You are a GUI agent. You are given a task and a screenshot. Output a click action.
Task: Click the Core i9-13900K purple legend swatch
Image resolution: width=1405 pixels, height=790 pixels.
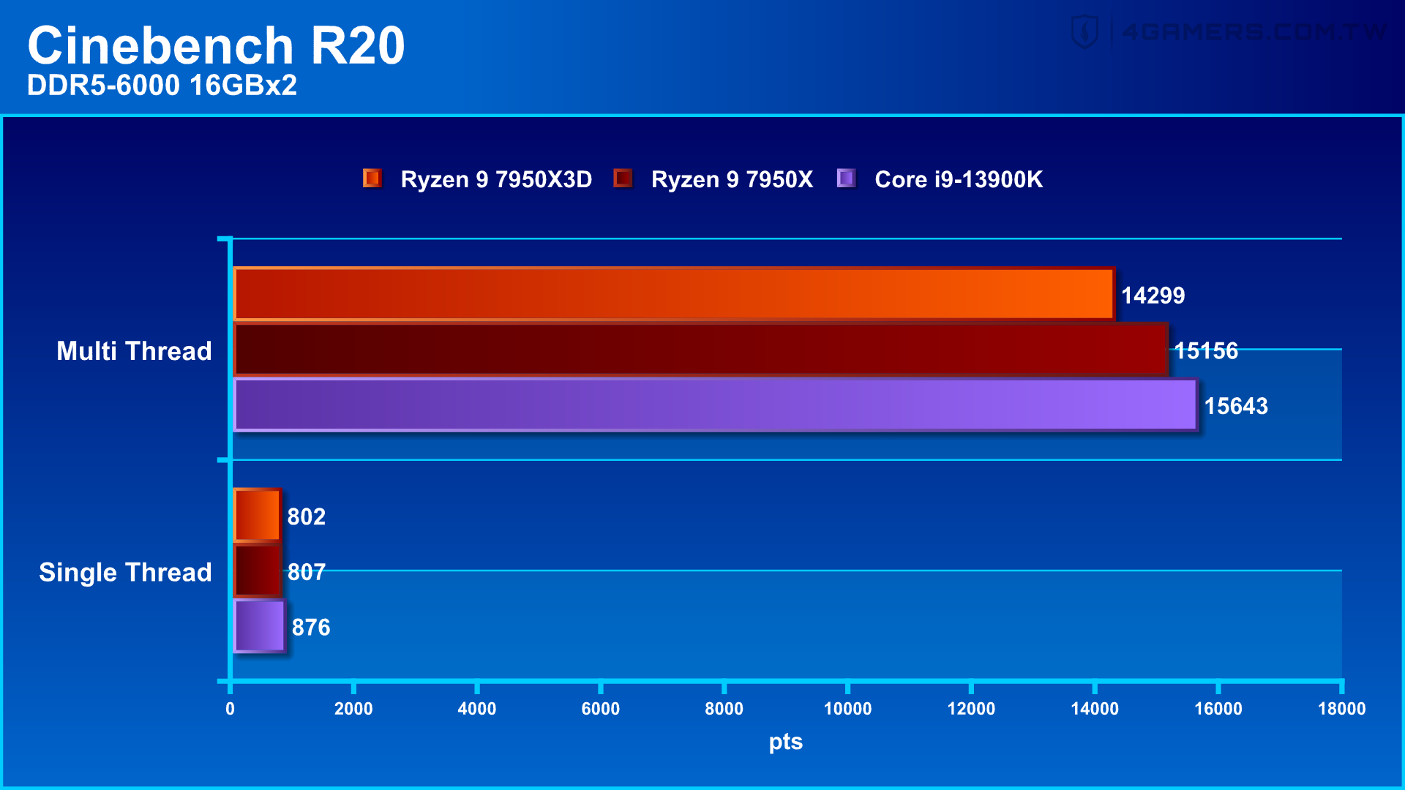coord(847,178)
